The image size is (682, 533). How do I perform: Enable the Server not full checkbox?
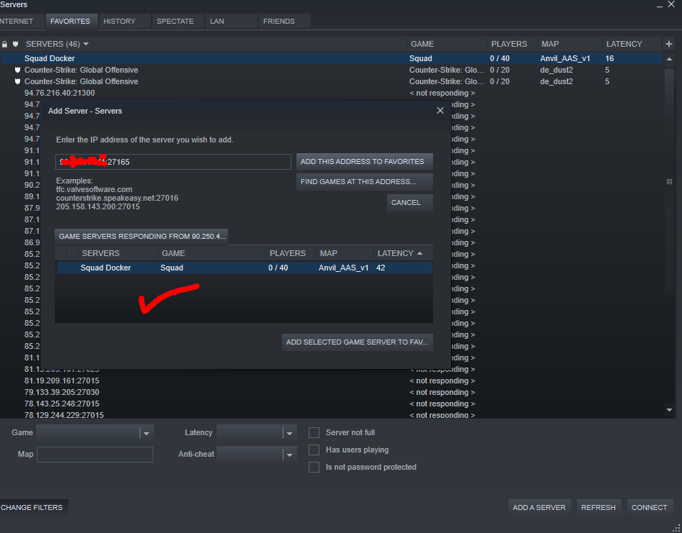pos(314,432)
